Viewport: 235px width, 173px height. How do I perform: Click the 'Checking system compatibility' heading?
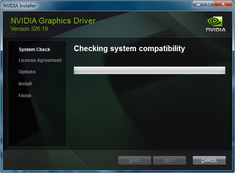click(x=129, y=48)
